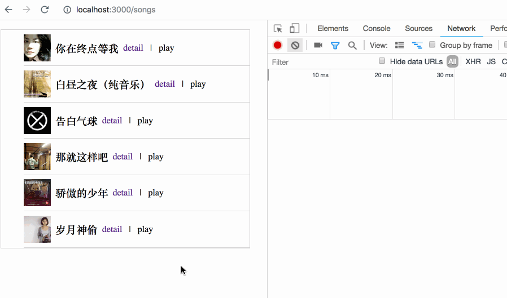Switch to the Console tab
Image resolution: width=507 pixels, height=298 pixels.
point(377,29)
